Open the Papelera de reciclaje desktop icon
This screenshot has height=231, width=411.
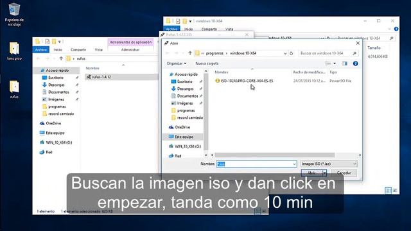[14, 14]
